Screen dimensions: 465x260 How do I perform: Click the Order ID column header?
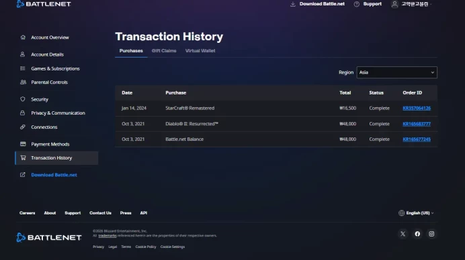412,93
